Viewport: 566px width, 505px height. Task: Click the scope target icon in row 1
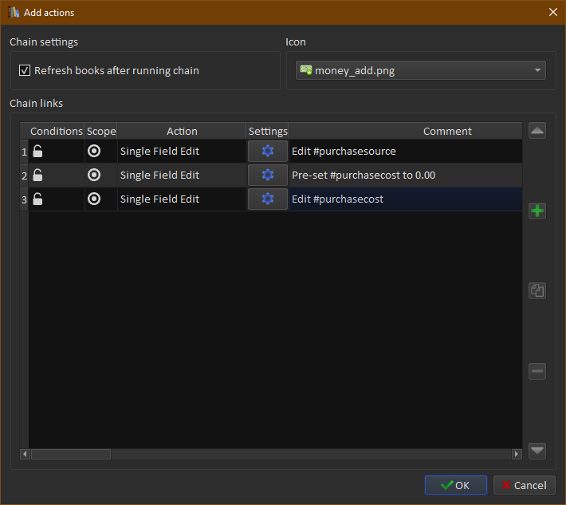click(94, 152)
